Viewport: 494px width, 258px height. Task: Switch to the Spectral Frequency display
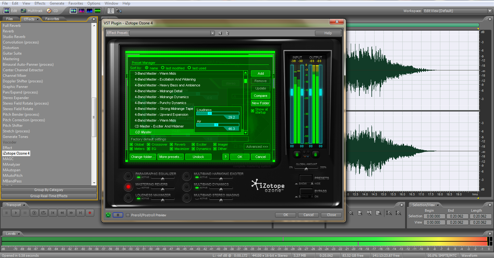pos(82,10)
